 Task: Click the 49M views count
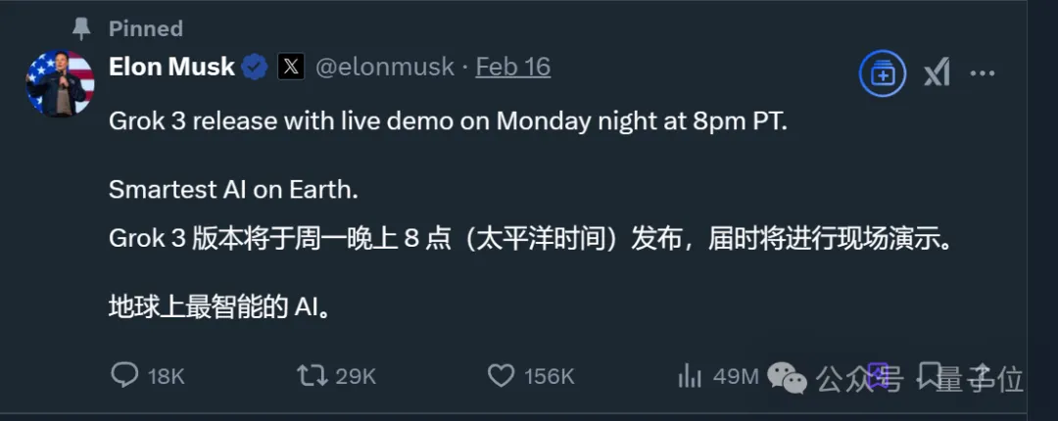pos(736,375)
